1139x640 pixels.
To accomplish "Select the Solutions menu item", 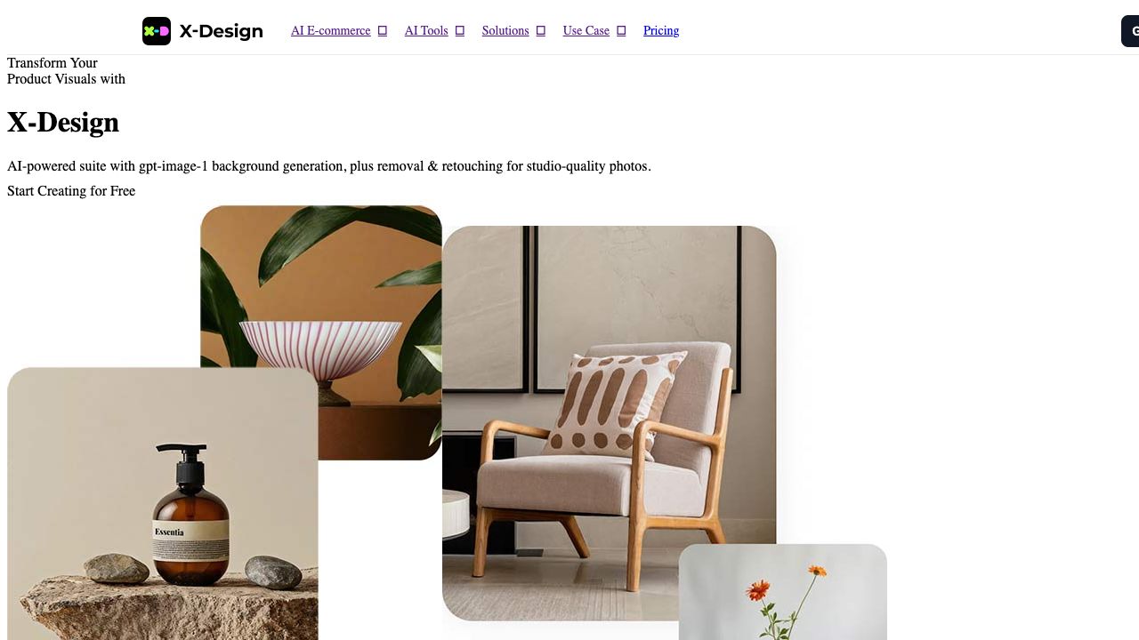I will pyautogui.click(x=505, y=31).
